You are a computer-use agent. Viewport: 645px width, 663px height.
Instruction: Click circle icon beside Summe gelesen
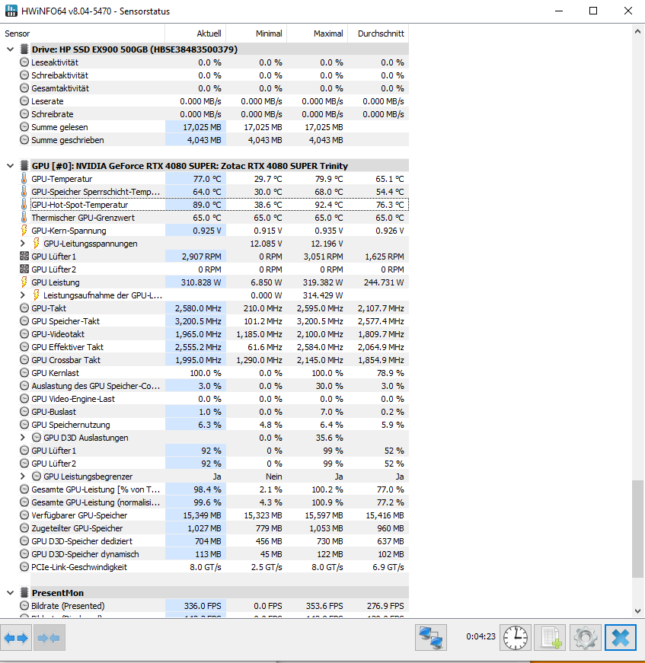click(24, 127)
